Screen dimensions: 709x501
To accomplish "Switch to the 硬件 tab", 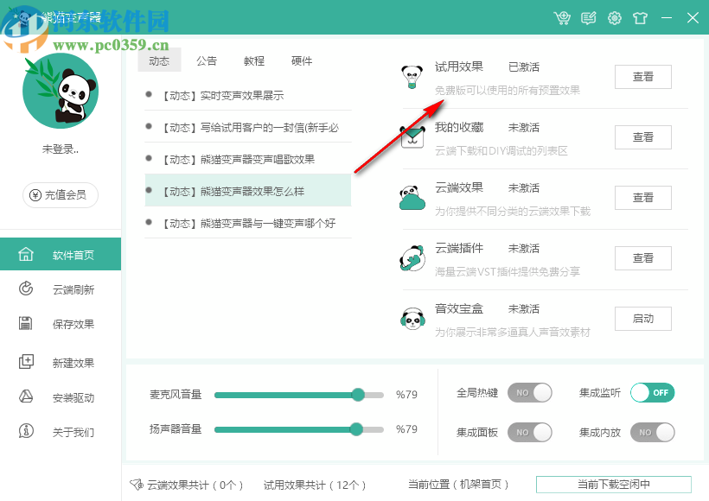I will pyautogui.click(x=302, y=60).
